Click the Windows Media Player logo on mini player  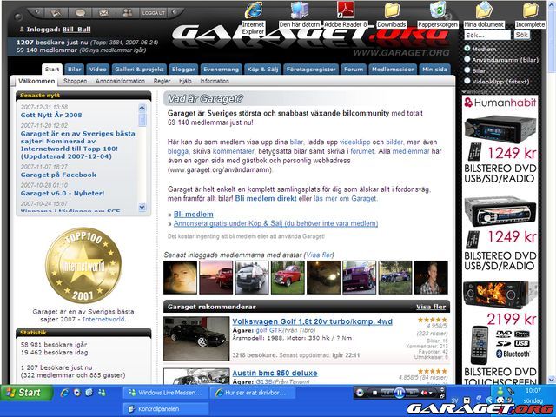coord(360,393)
